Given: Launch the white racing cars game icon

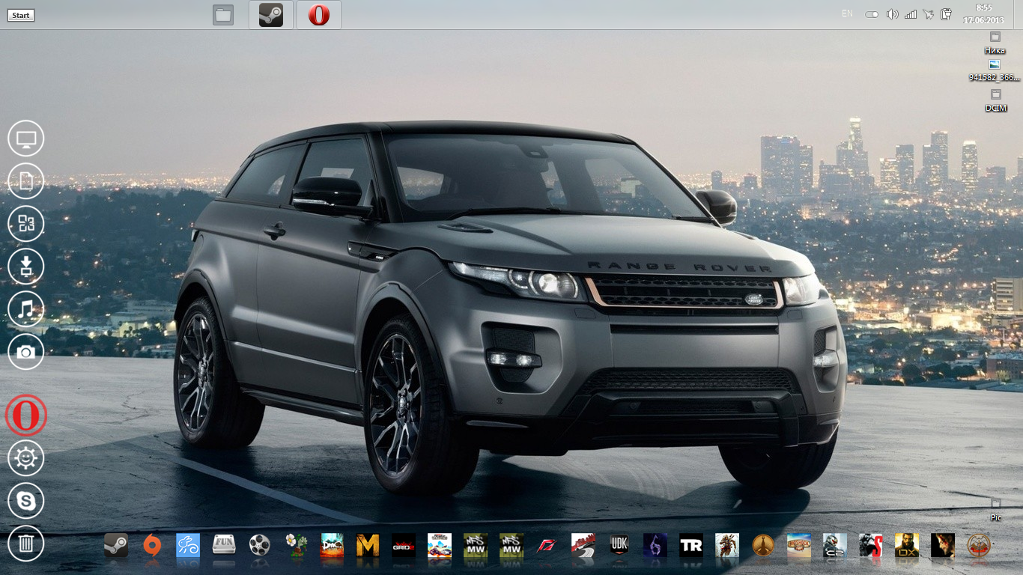Looking at the screenshot, I should point(440,545).
